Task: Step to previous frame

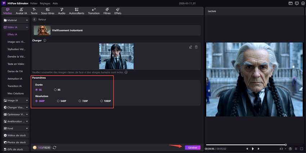Action: [247, 149]
